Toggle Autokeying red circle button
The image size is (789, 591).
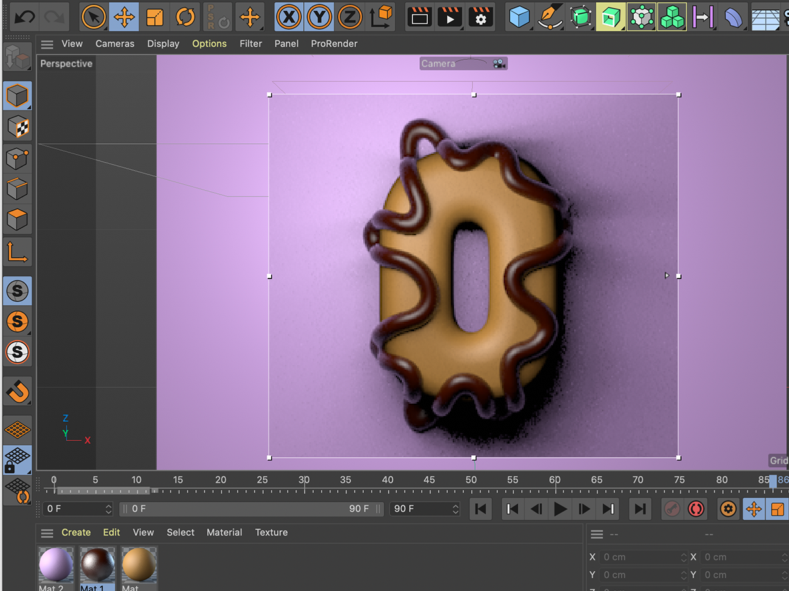[x=696, y=509]
